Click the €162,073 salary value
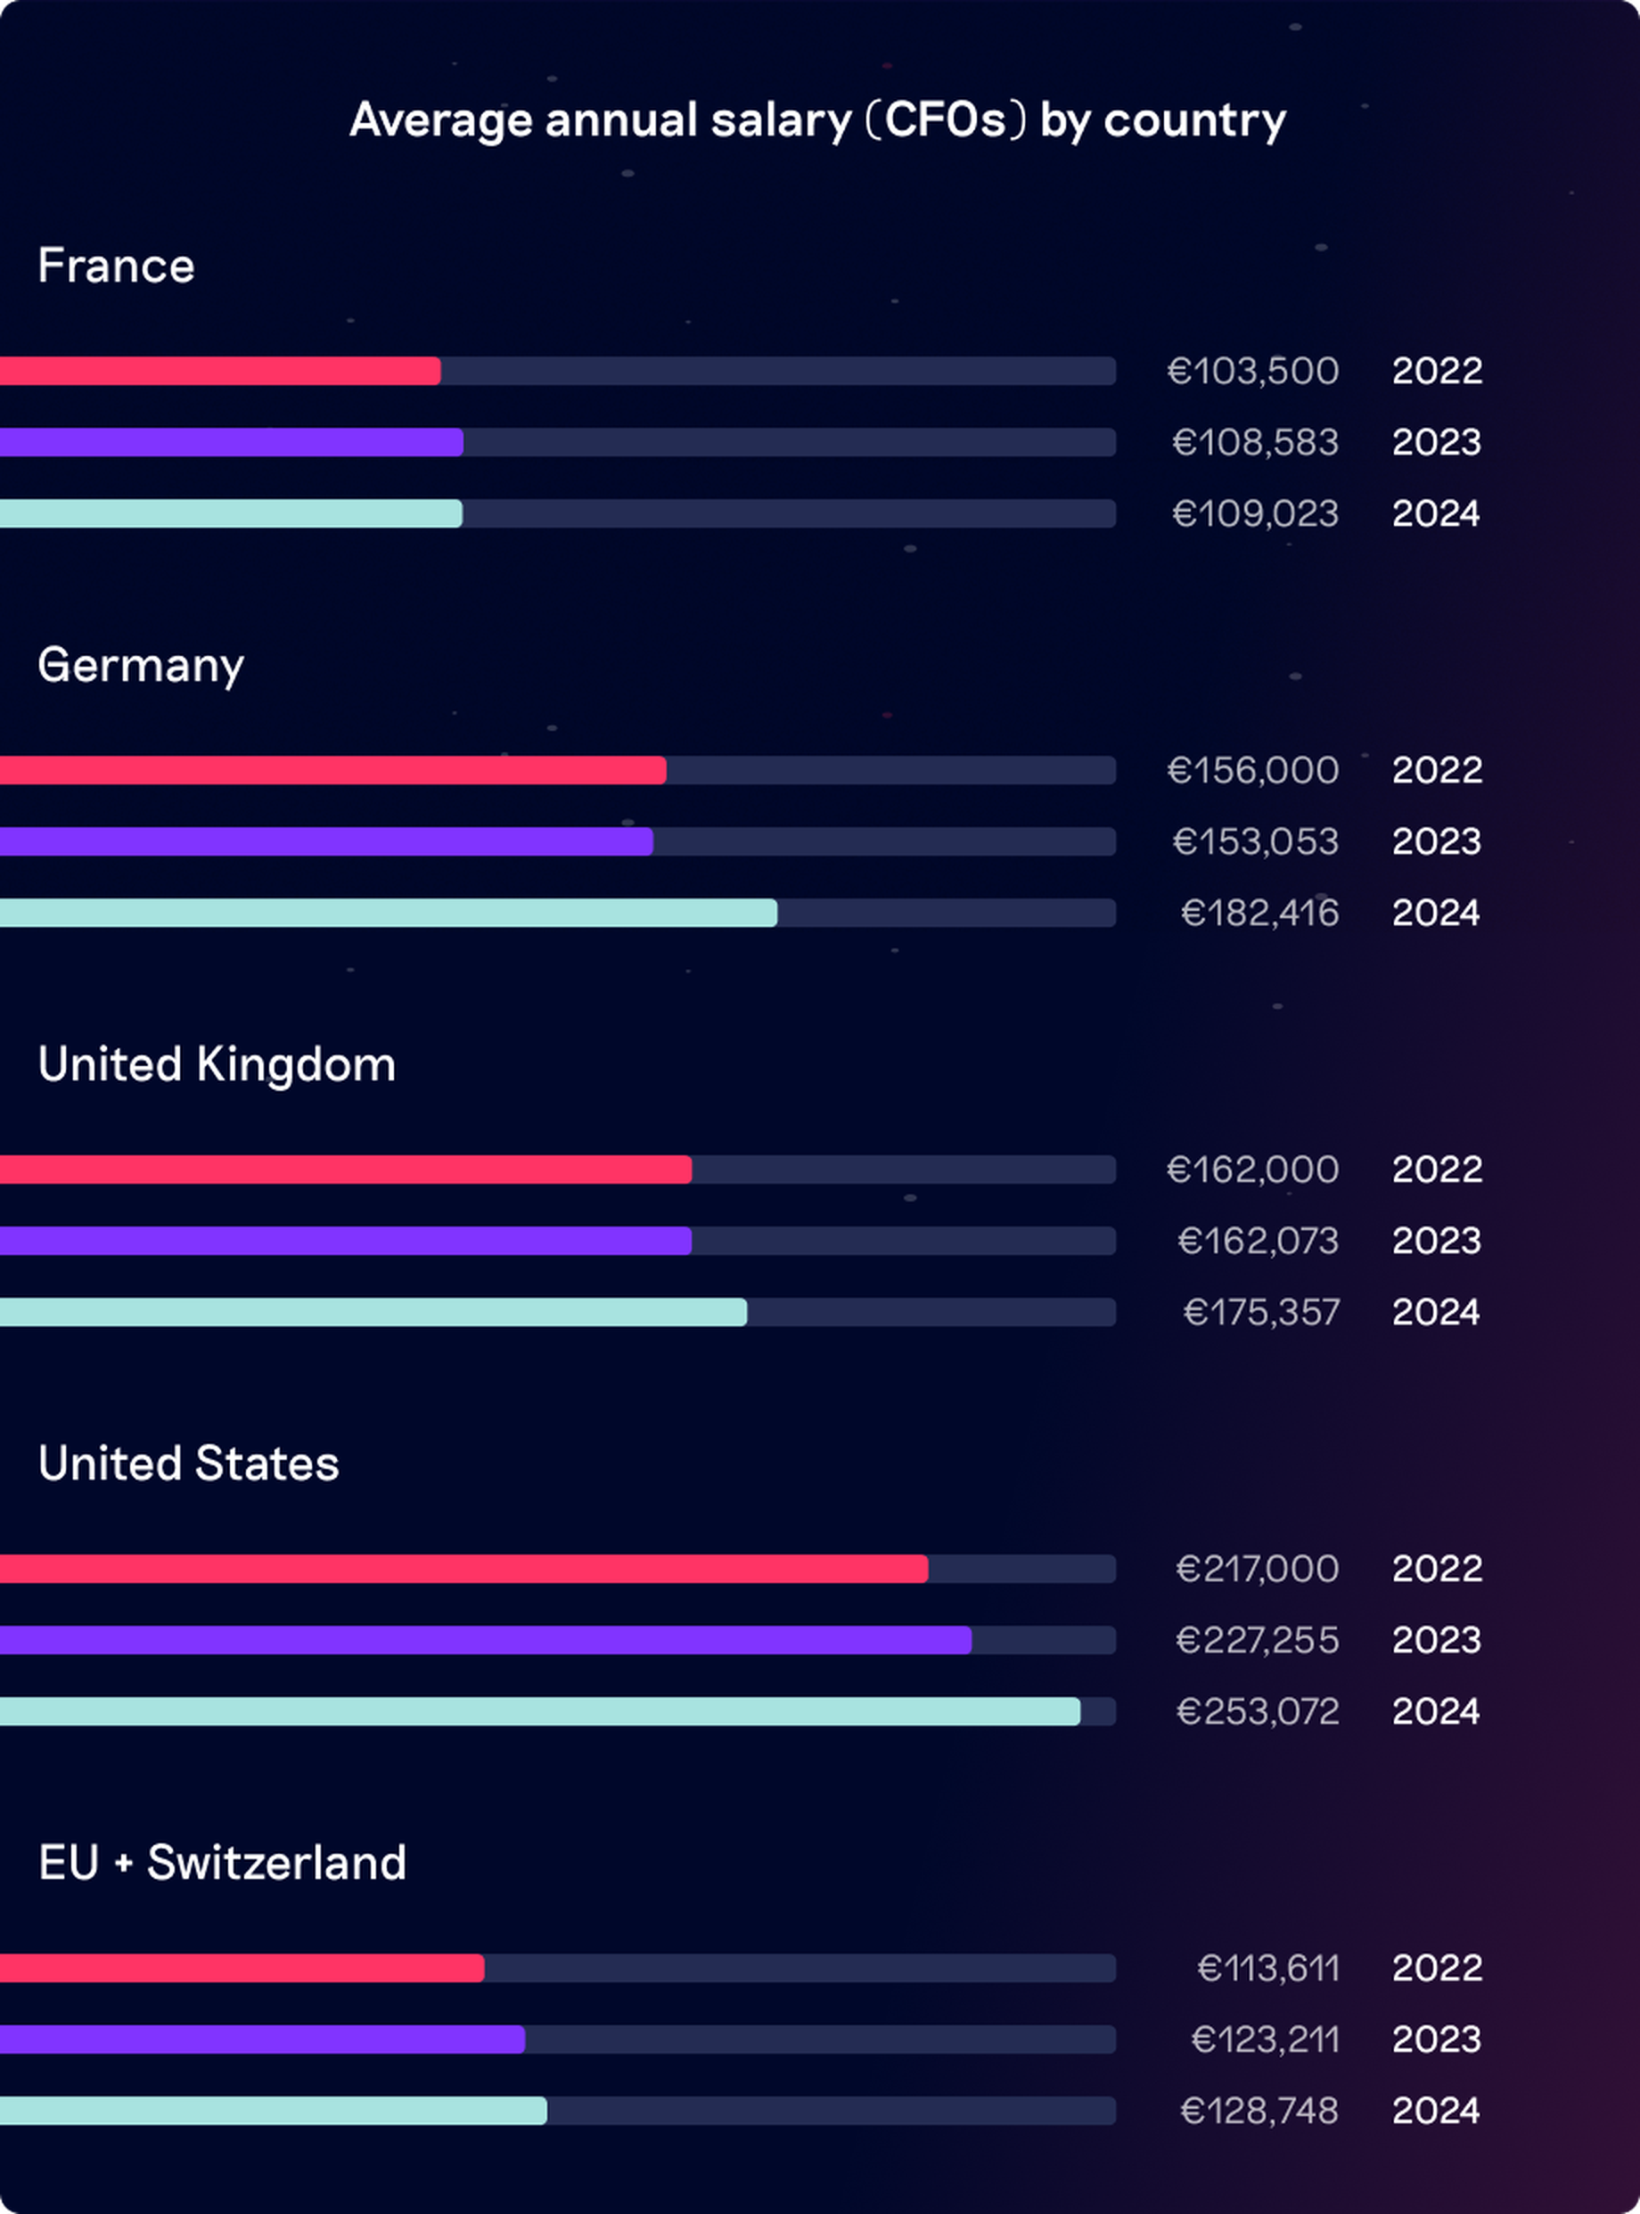 coord(1258,1240)
